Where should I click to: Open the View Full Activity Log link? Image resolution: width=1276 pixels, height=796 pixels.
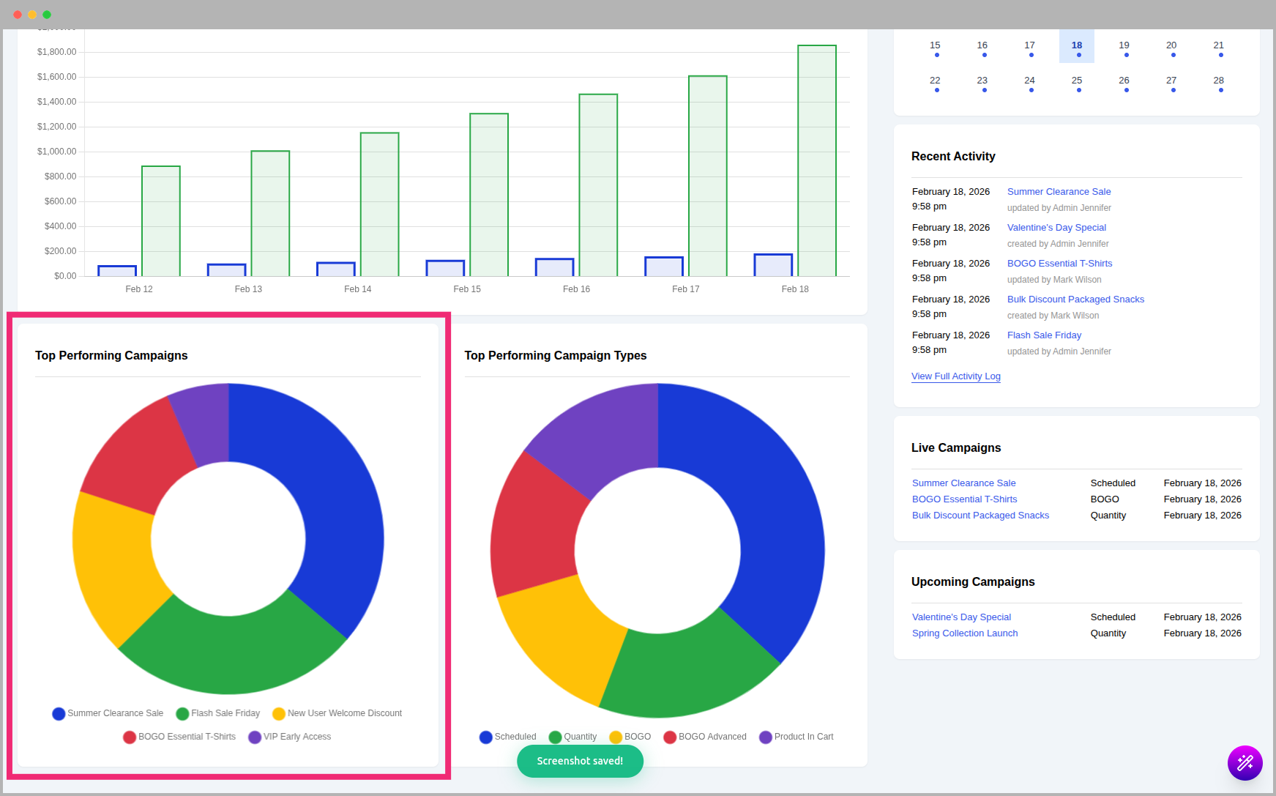coord(955,376)
